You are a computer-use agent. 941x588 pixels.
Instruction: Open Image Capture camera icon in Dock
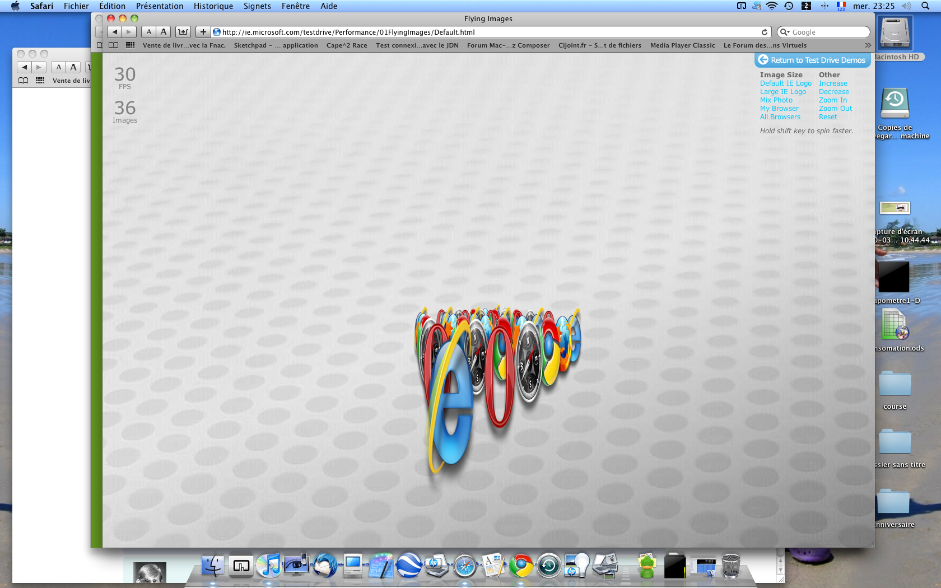(x=605, y=566)
